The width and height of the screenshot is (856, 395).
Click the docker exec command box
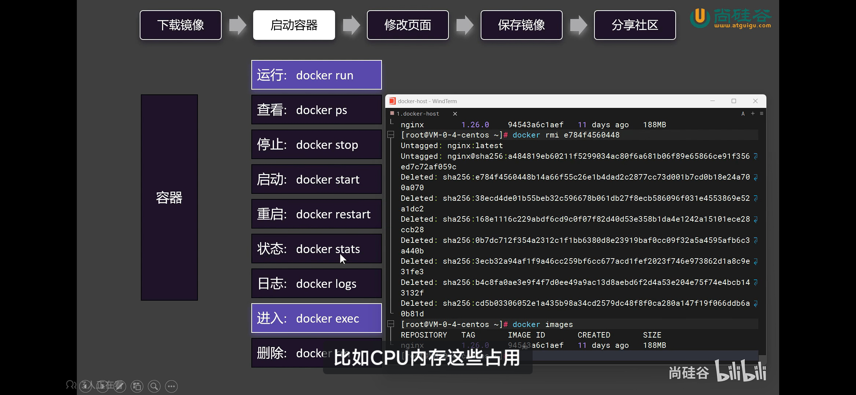(316, 318)
